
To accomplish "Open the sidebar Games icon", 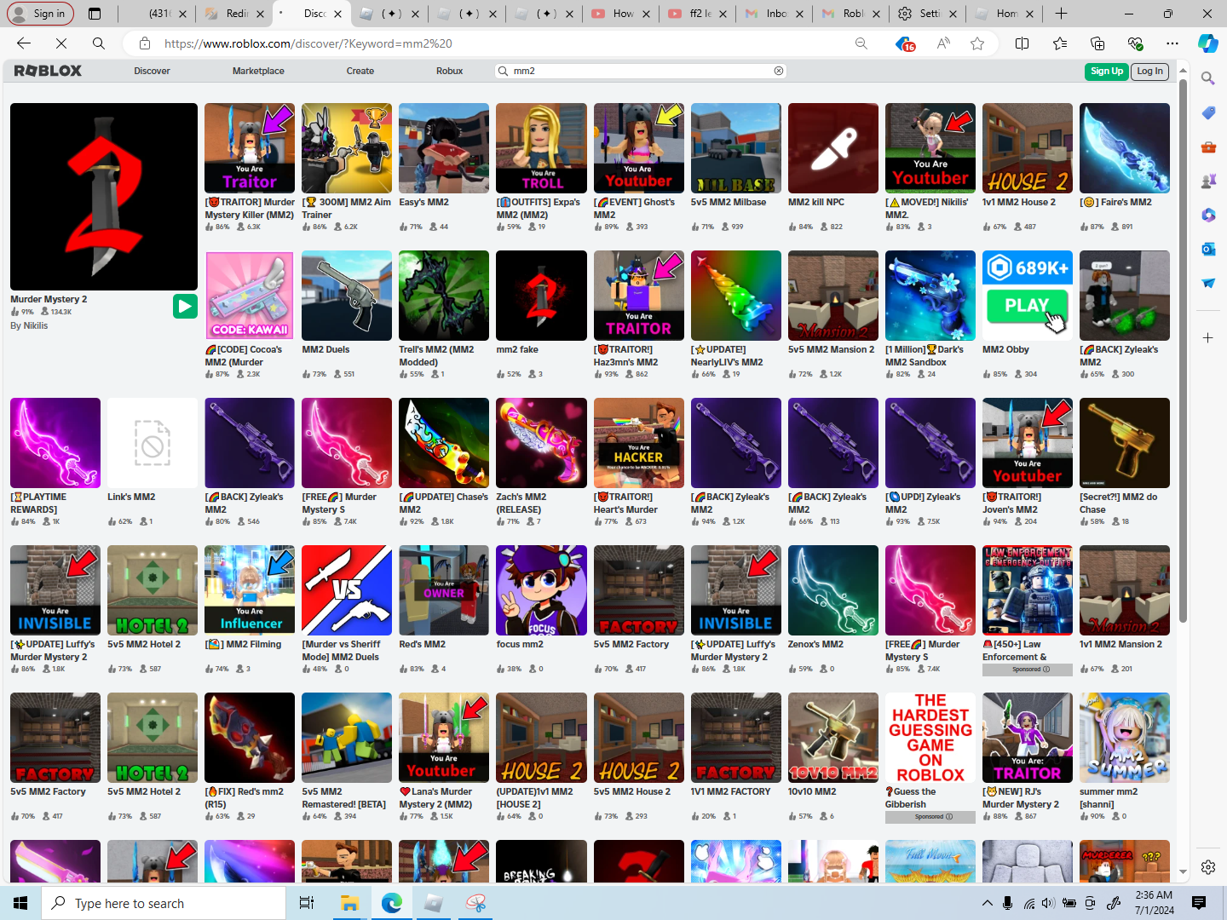I will click(x=1208, y=181).
